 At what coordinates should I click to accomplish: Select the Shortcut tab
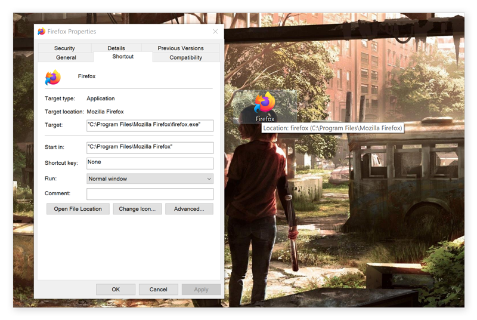(123, 57)
